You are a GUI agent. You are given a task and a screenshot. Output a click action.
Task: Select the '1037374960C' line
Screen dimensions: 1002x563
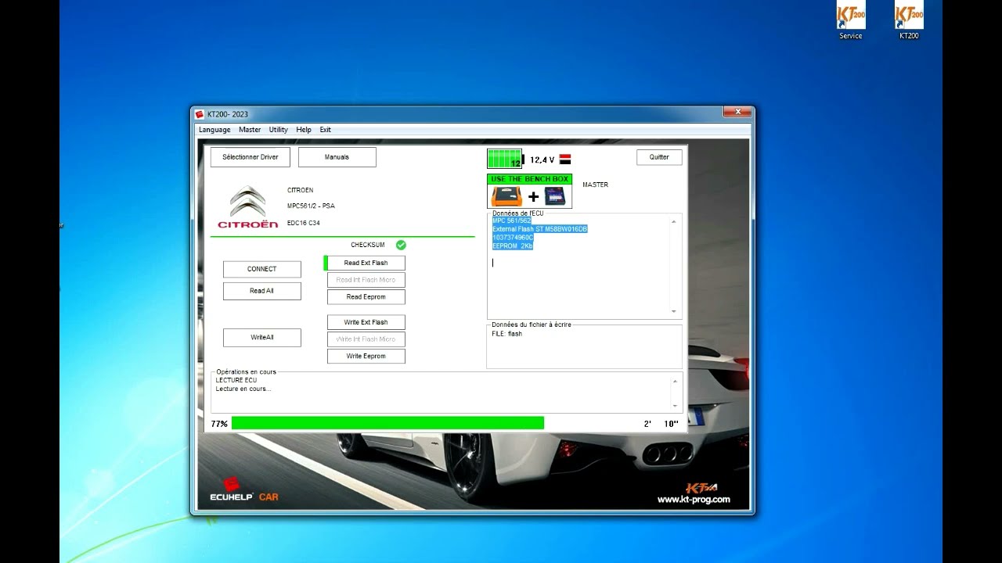tap(513, 238)
